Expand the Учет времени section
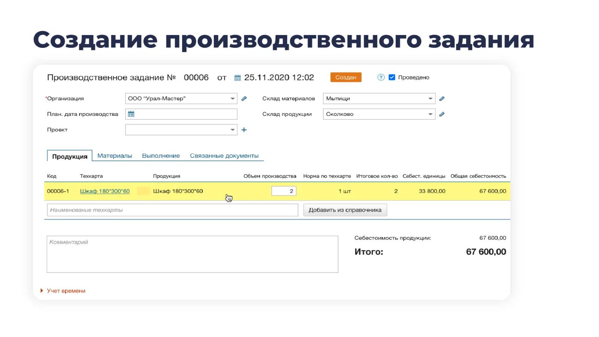The height and width of the screenshot is (337, 599). 63,291
